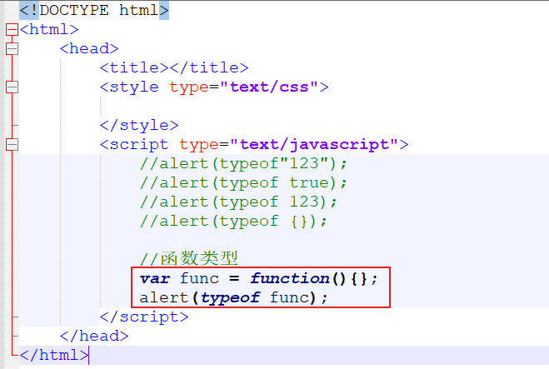Click the comment //alert(typeof"123");
The width and height of the screenshot is (549, 369).
click(x=244, y=164)
